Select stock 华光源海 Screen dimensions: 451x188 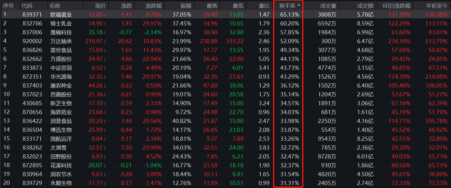pos(61,77)
